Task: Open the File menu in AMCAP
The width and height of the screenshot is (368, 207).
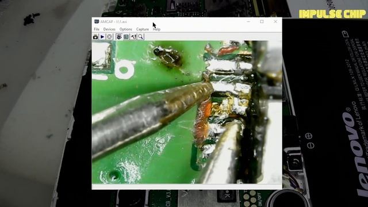Action: 97,29
